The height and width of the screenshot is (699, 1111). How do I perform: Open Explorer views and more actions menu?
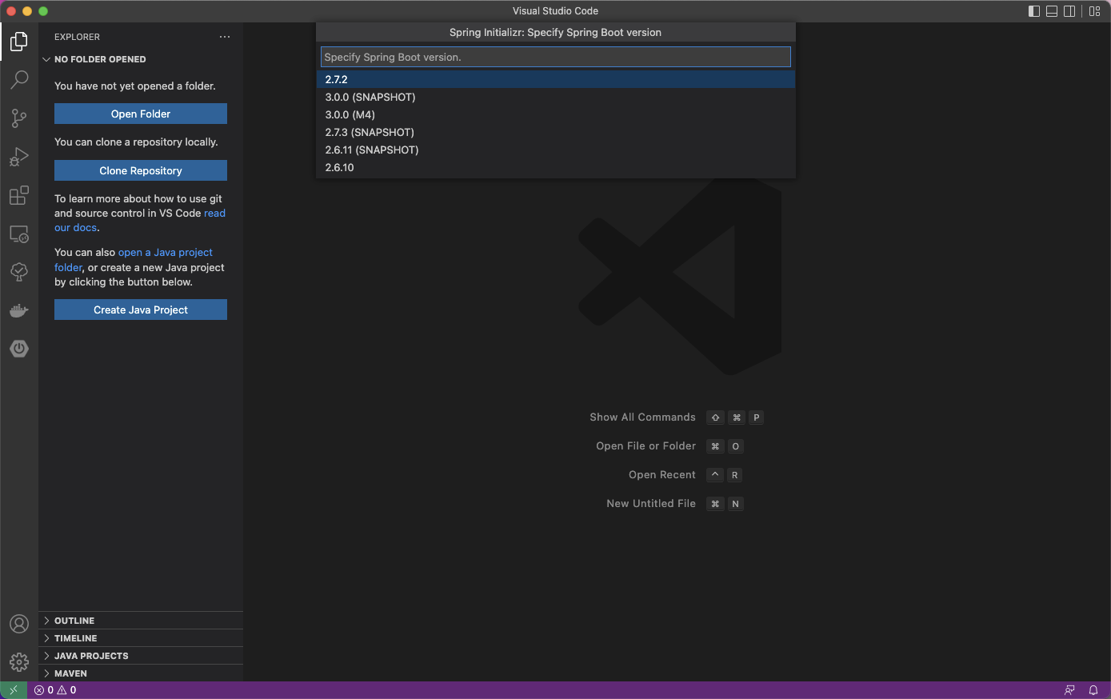(x=225, y=37)
